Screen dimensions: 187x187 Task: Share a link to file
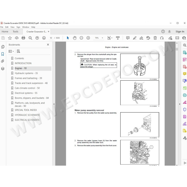coord(170,38)
